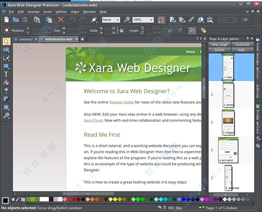
Task: Preview the web page with eye icon
Action: click(173, 20)
